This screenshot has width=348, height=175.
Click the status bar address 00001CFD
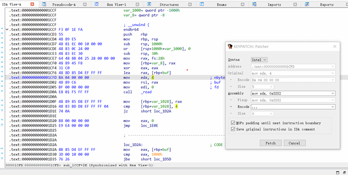[x=14, y=165]
